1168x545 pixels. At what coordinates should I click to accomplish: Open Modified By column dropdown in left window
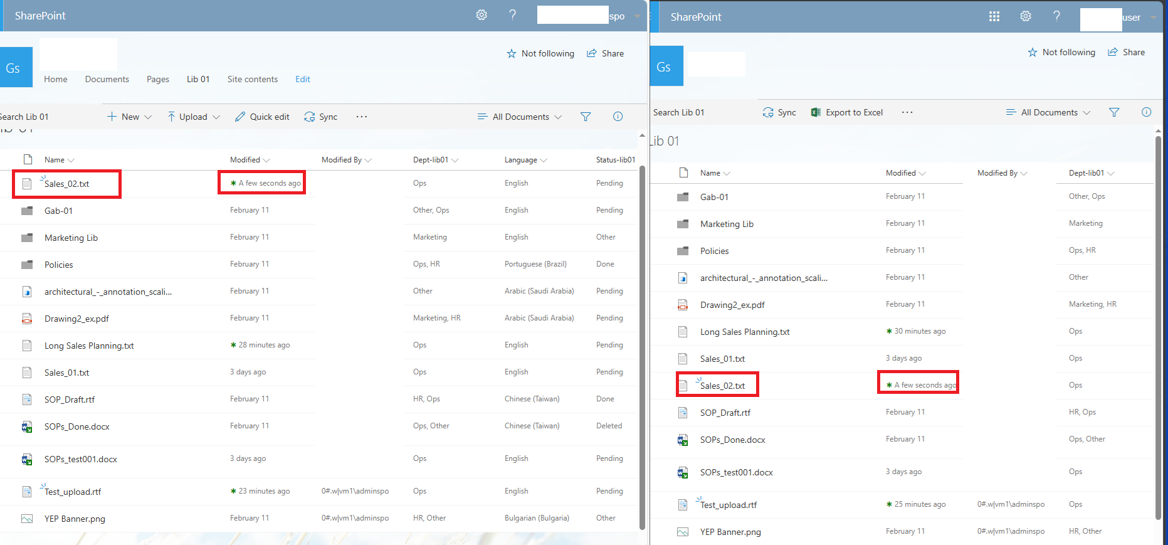[x=347, y=160]
